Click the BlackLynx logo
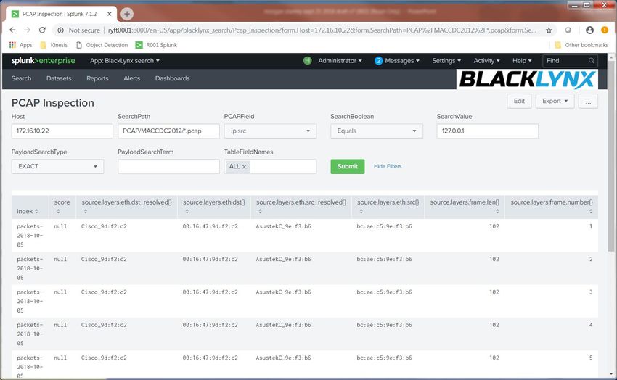Screen dimensions: 617x380 pos(527,79)
